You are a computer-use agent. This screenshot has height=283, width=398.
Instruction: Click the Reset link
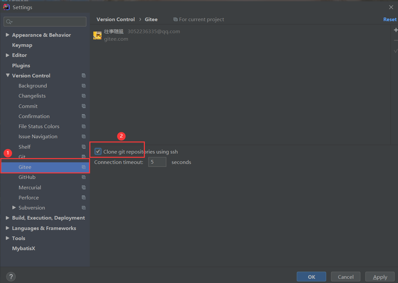[x=390, y=20]
